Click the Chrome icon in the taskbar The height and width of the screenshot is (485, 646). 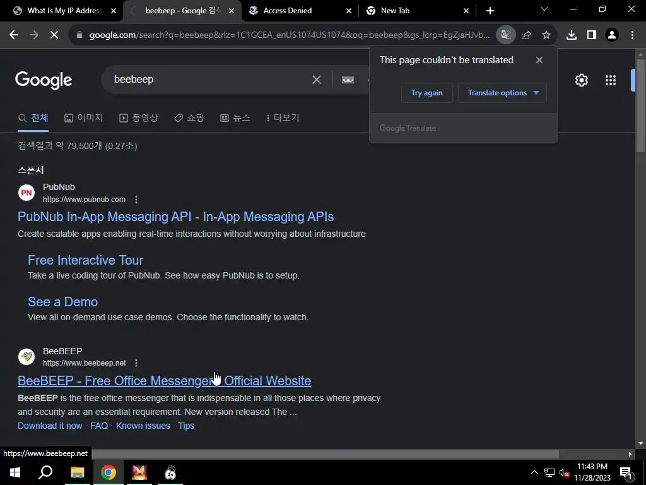point(108,472)
